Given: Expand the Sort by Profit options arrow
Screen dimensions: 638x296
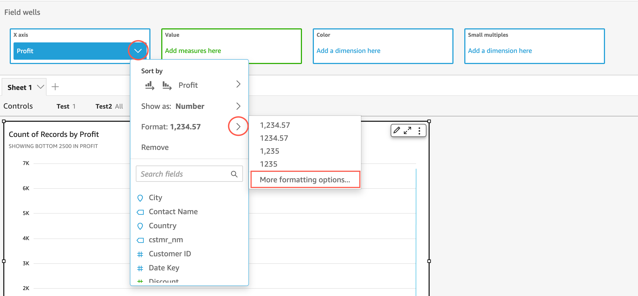Looking at the screenshot, I should (x=238, y=84).
